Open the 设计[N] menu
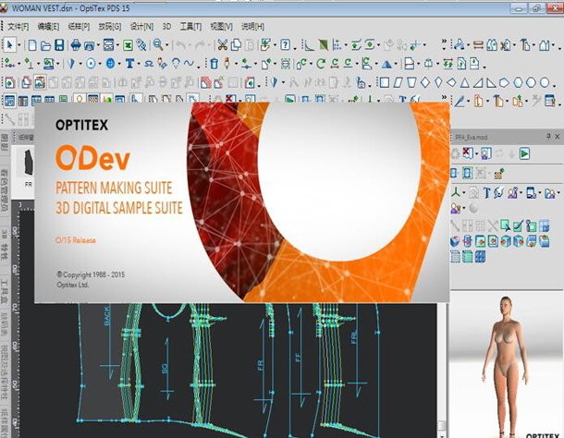Screen dimensions: 564x438 (141, 27)
